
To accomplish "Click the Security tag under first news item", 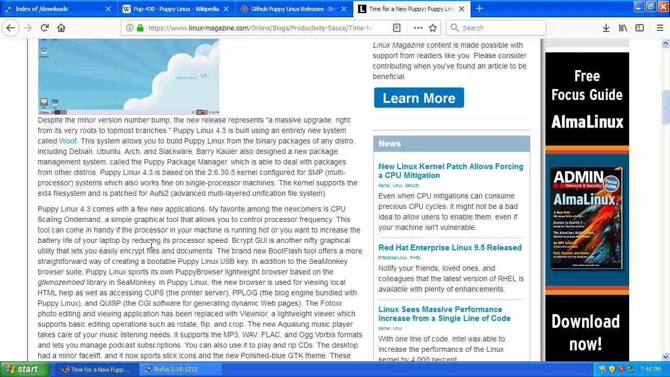I will 412,185.
